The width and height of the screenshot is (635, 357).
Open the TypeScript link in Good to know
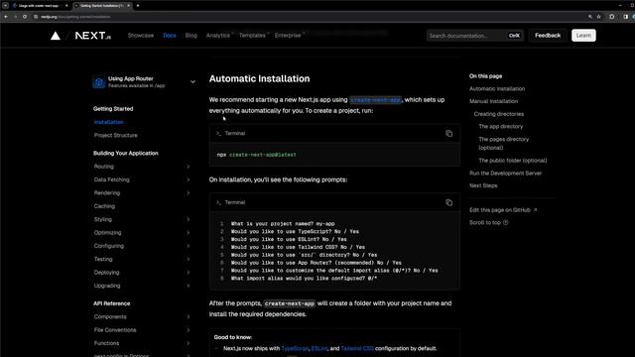[295, 348]
